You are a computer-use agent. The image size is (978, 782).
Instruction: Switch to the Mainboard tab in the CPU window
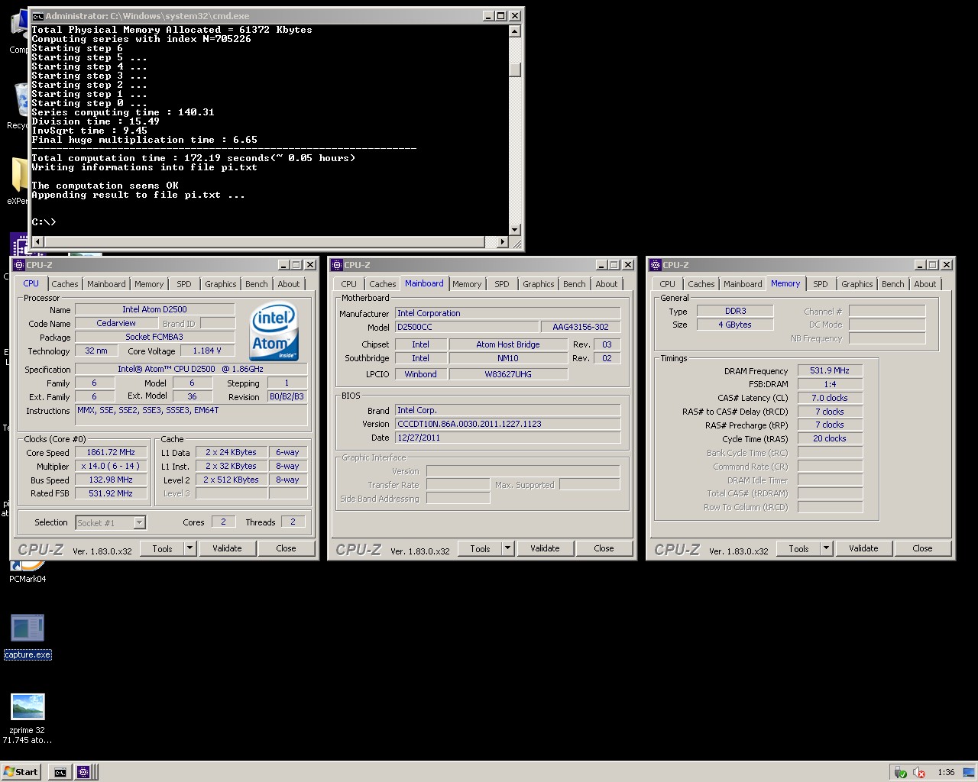pyautogui.click(x=106, y=284)
